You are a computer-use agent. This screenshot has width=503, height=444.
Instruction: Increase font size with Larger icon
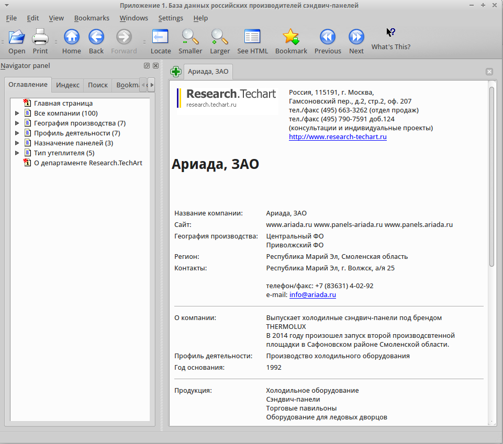[x=220, y=37]
